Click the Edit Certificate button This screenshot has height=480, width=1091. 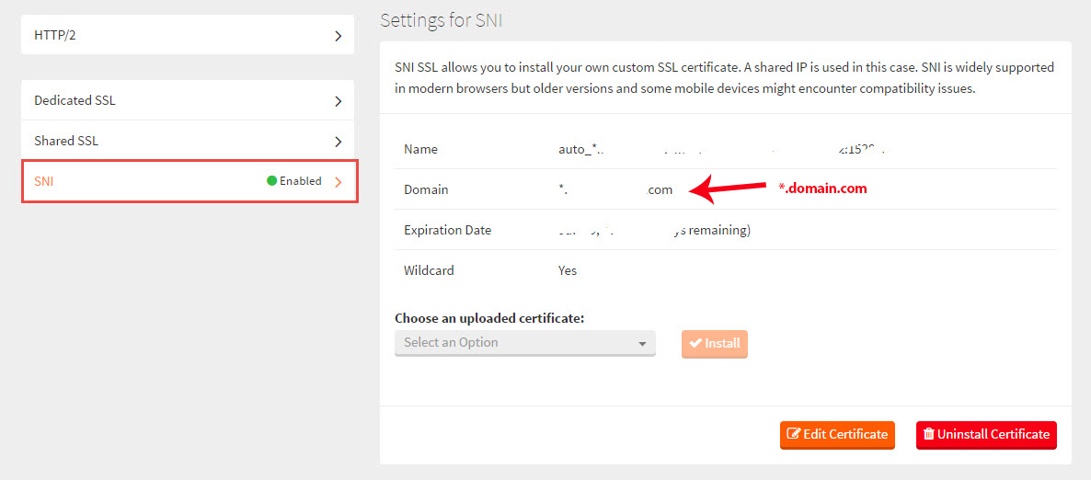837,435
